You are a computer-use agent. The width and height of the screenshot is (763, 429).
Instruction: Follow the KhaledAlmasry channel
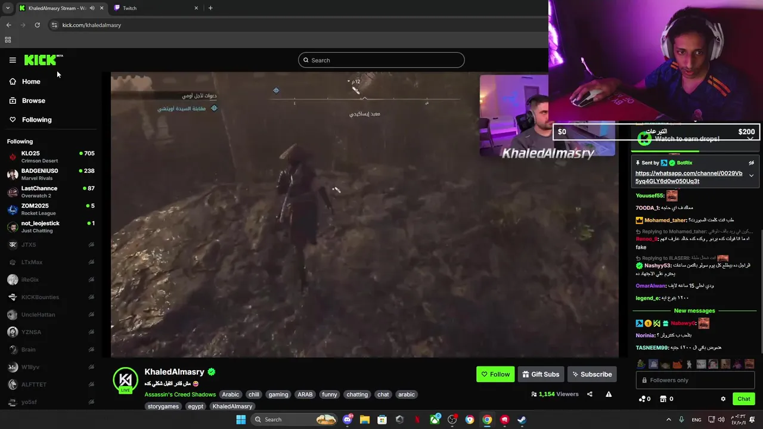[x=495, y=374]
